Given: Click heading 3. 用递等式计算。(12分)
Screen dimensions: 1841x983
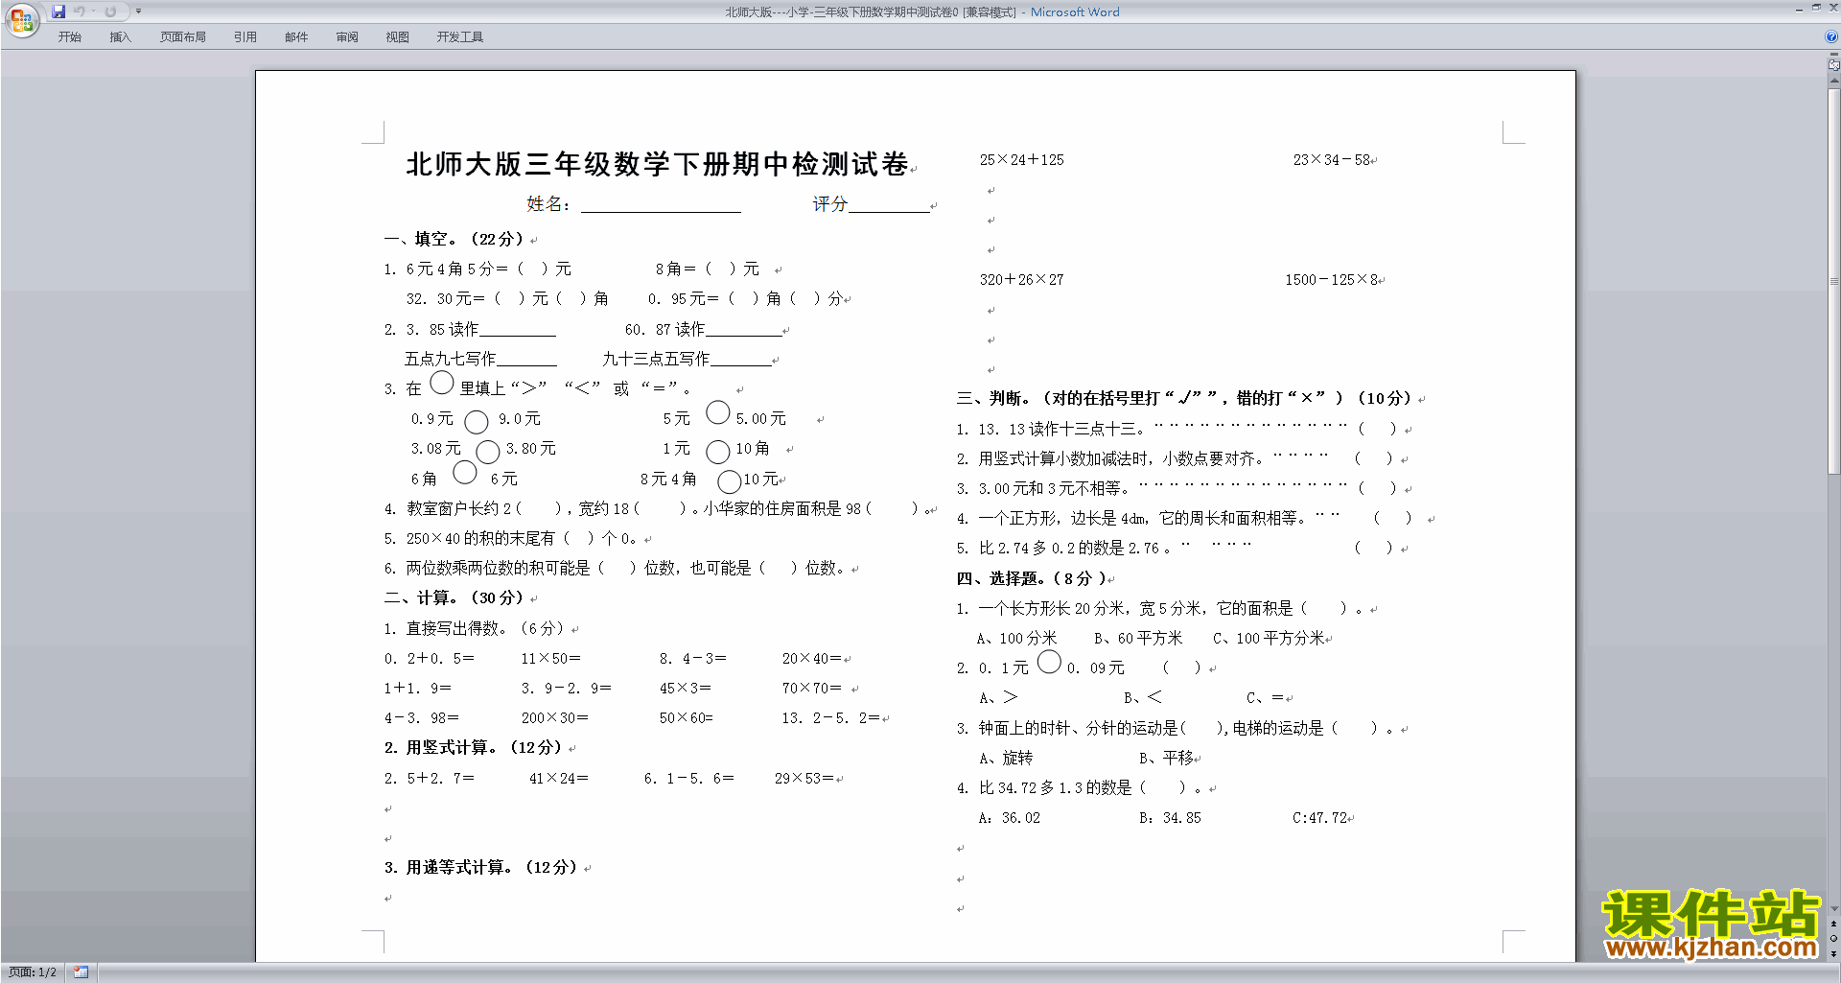Looking at the screenshot, I should pyautogui.click(x=481, y=867).
